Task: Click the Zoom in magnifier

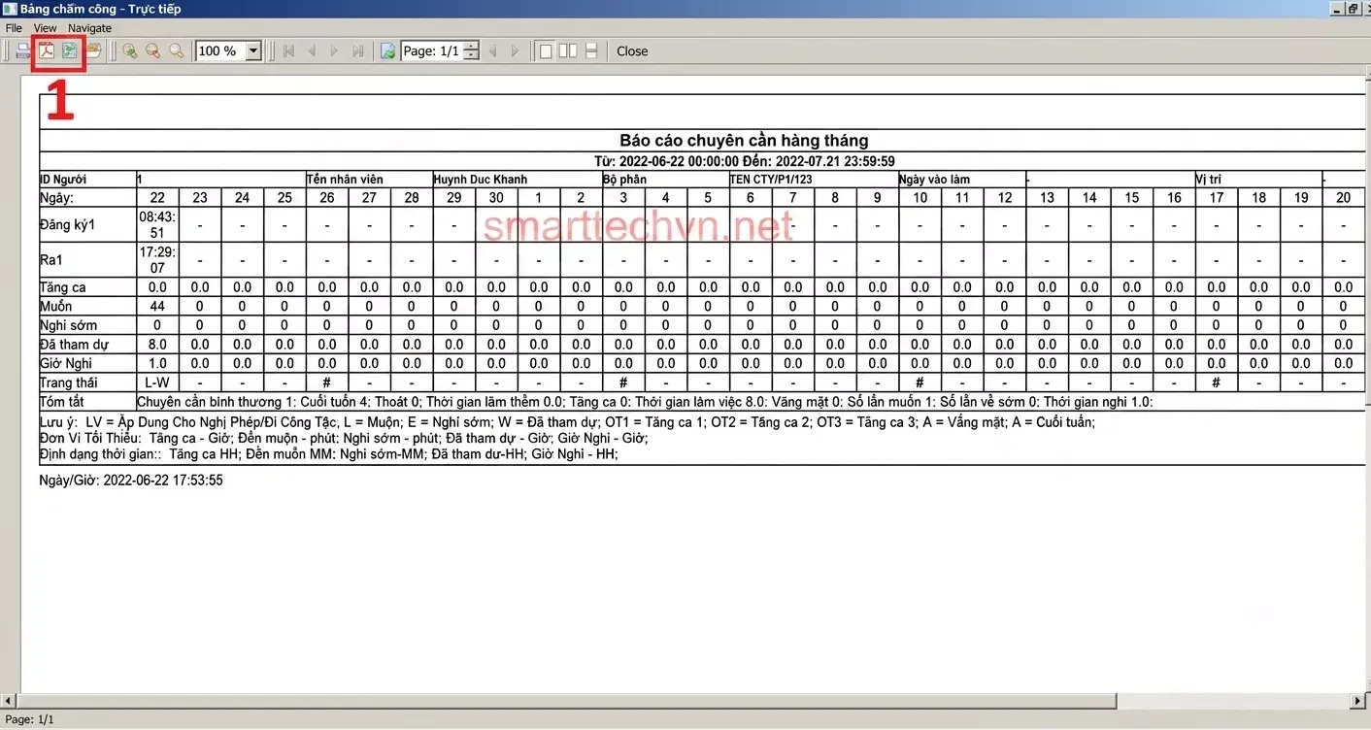Action: (x=129, y=51)
